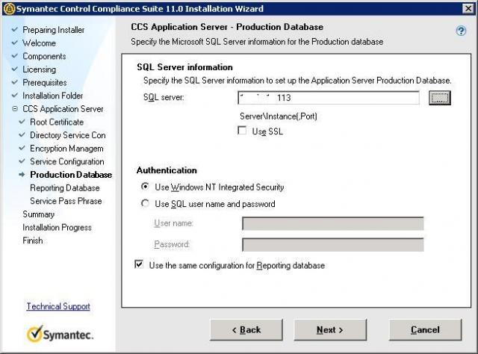This screenshot has width=478, height=354.
Task: Select the Finish step
Action: [33, 240]
